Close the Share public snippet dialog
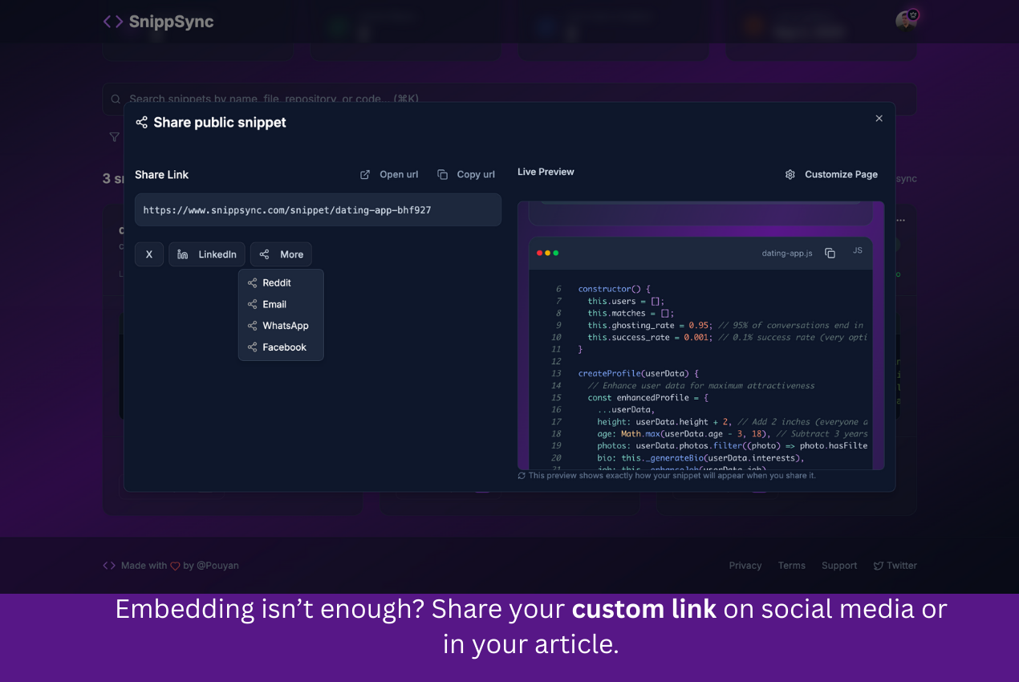Viewport: 1019px width, 682px height. [879, 119]
